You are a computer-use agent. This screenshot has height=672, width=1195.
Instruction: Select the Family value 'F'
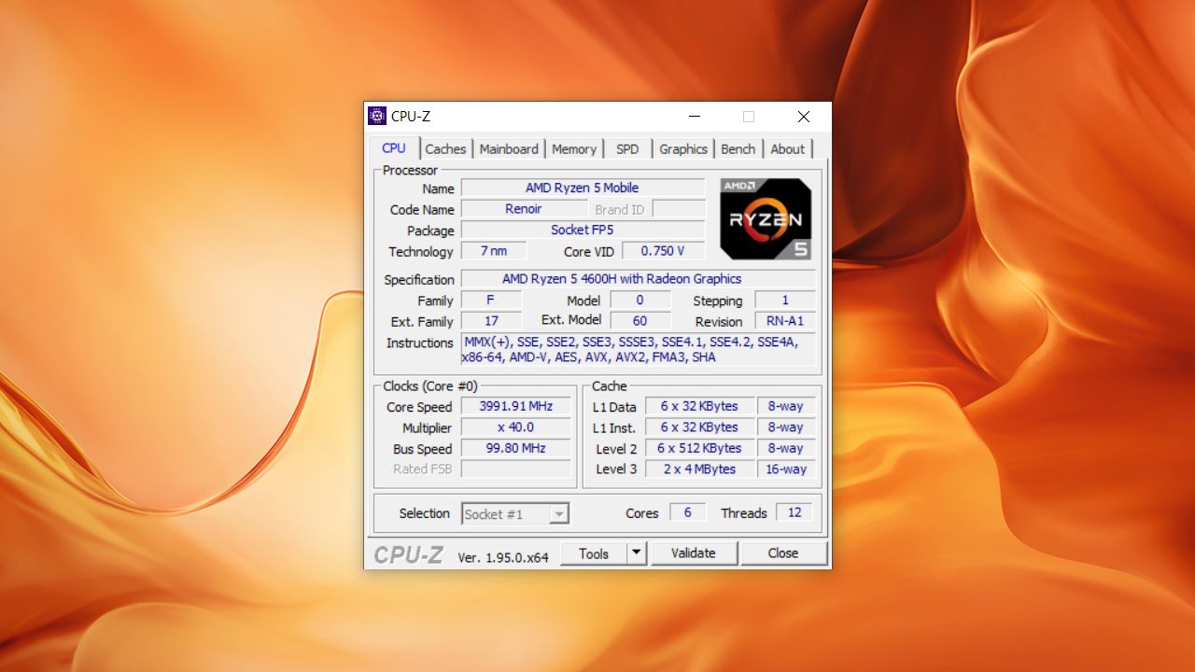491,300
